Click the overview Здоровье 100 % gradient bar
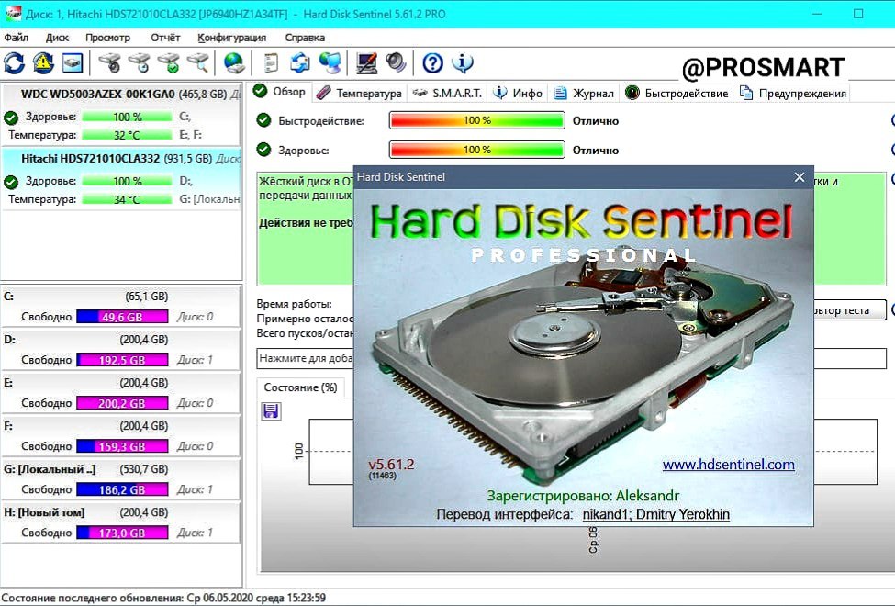Screen dimensions: 895x606 coord(477,151)
